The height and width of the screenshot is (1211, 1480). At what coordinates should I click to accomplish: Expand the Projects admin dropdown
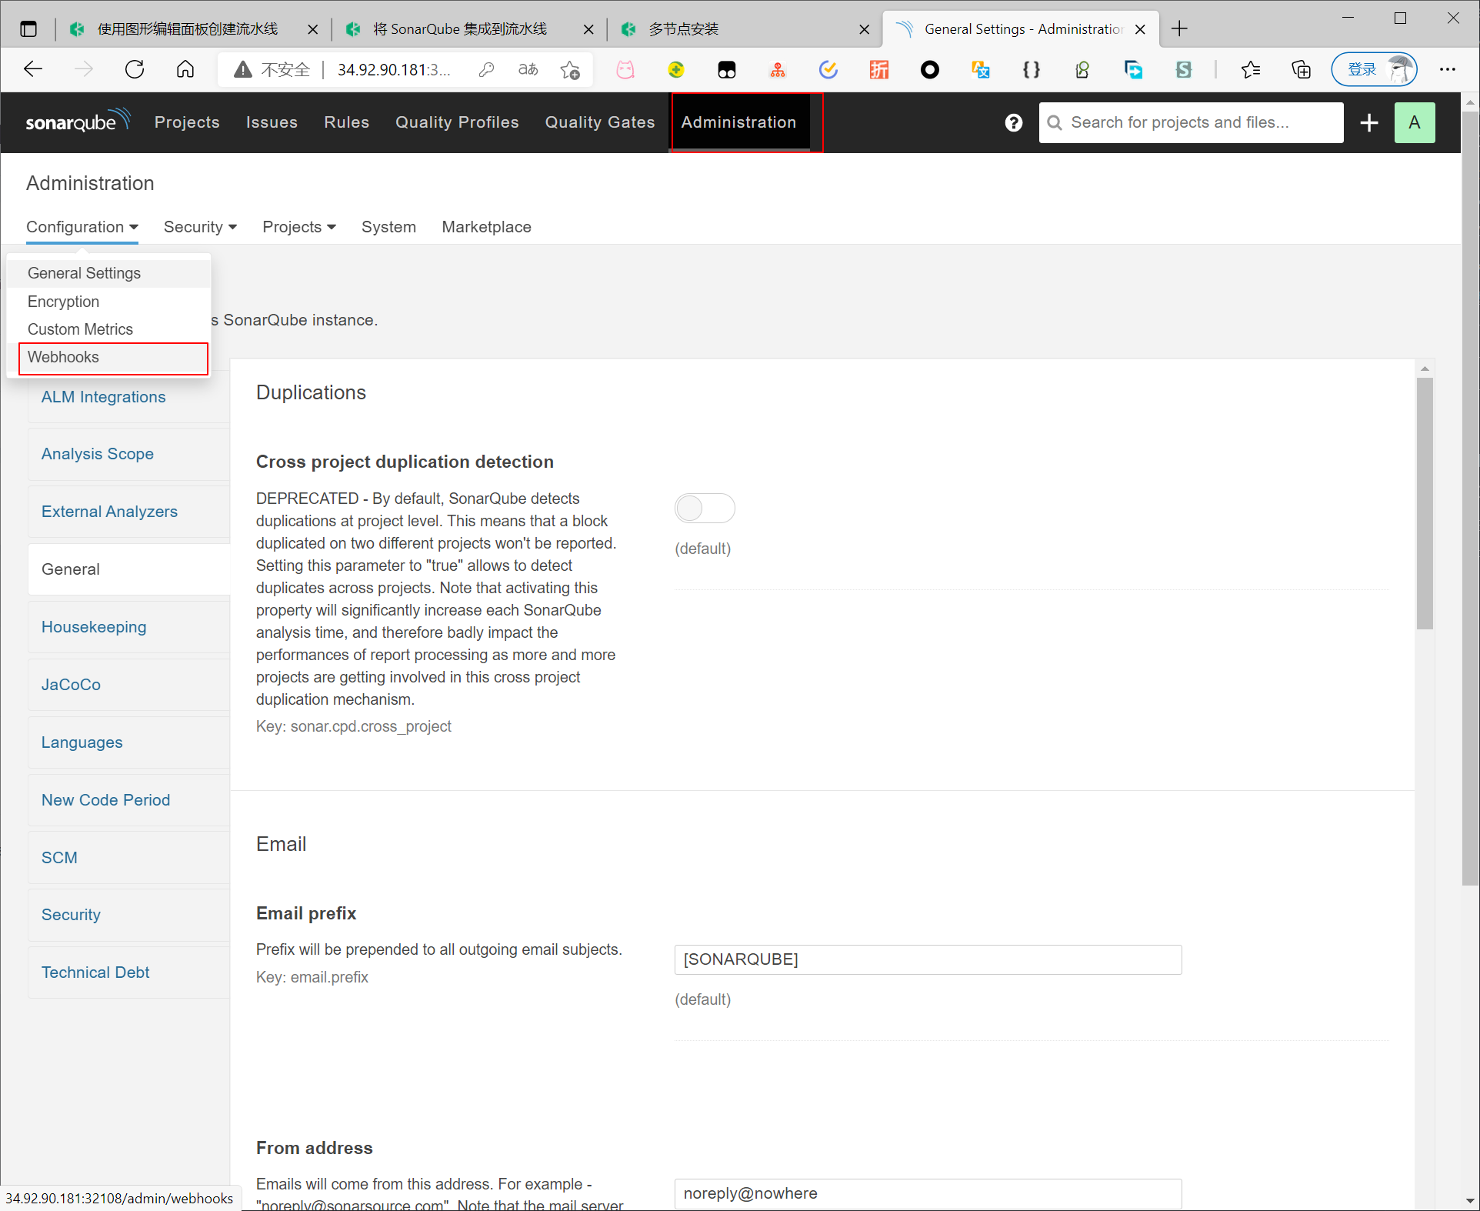coord(298,227)
